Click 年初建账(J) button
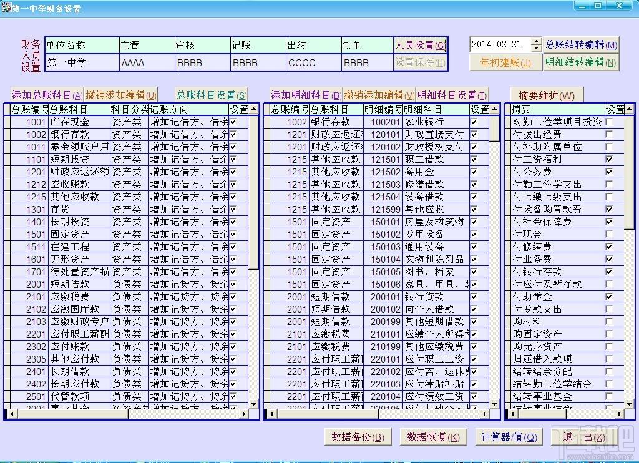This screenshot has width=639, height=463. click(x=505, y=63)
